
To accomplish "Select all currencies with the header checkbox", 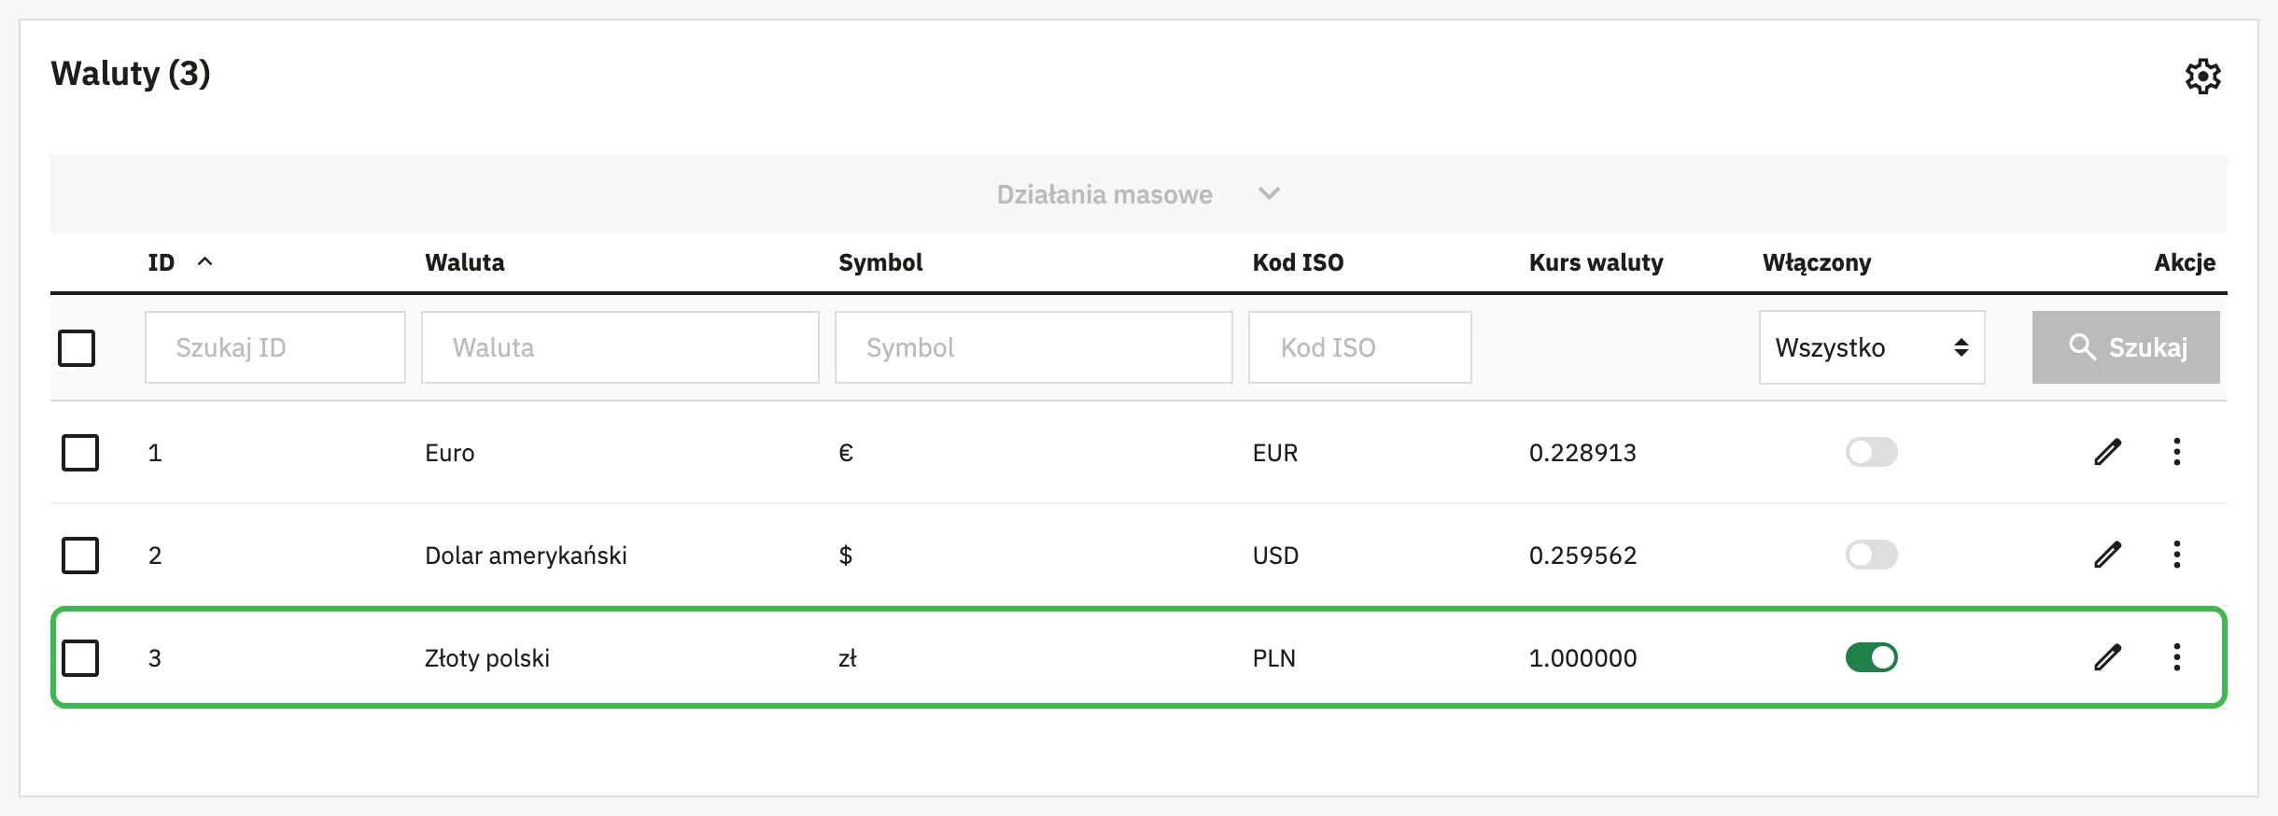I will coord(77,347).
